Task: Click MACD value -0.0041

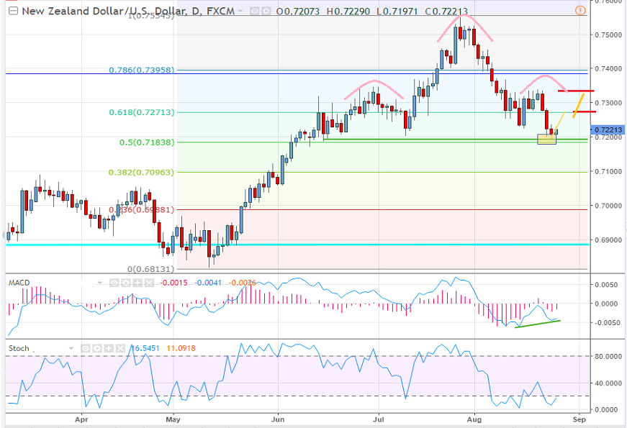Action: pyautogui.click(x=208, y=283)
